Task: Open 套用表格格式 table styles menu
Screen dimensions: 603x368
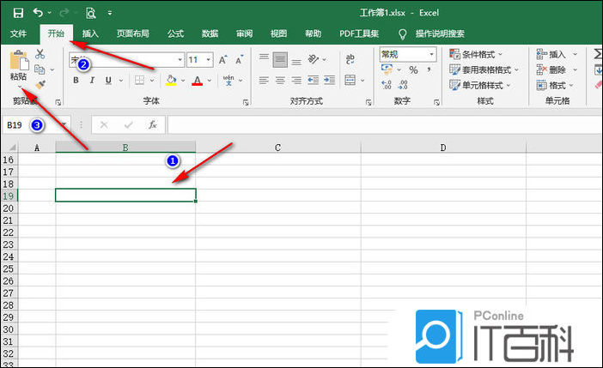Action: click(484, 69)
